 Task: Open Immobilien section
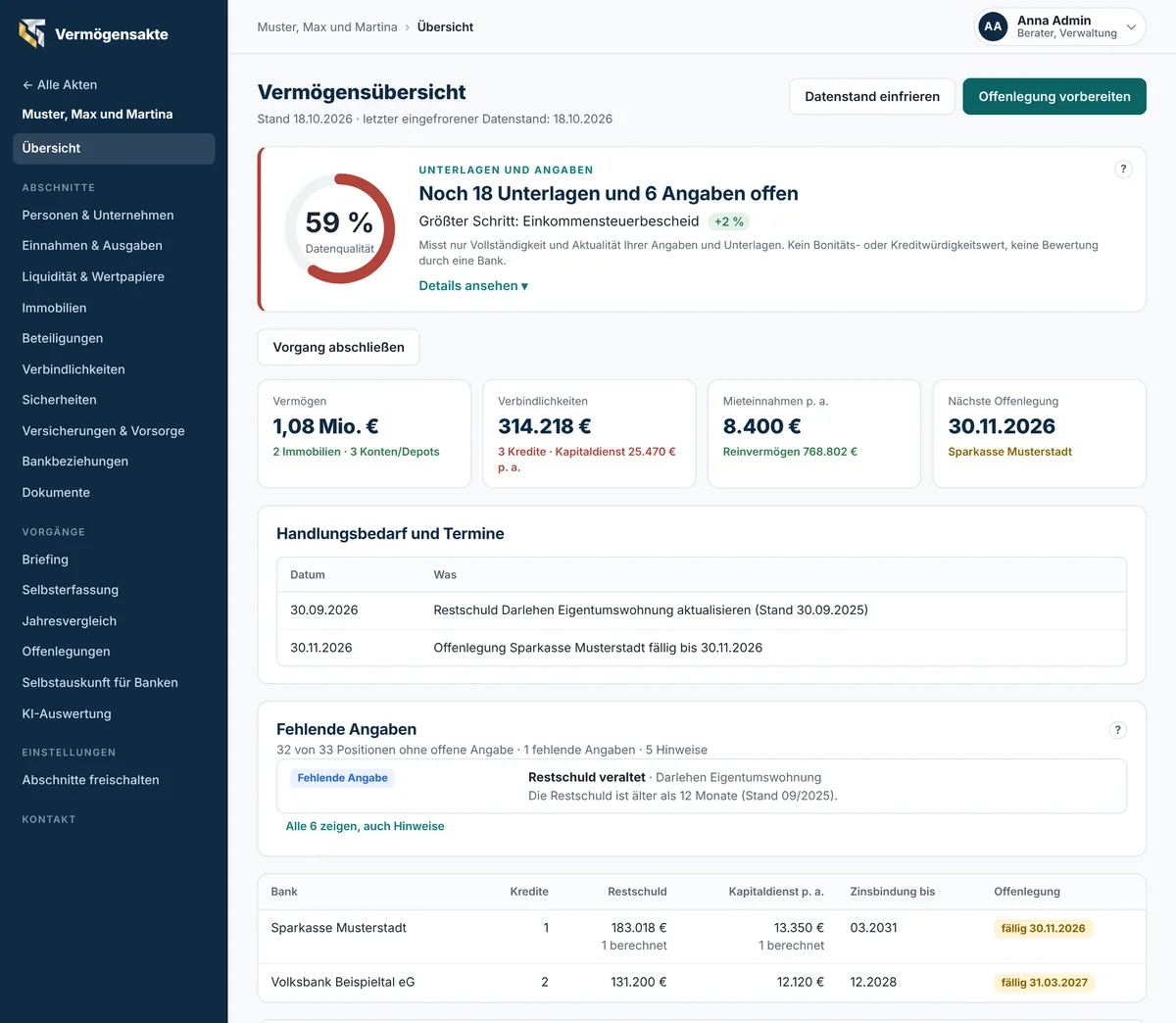point(54,308)
